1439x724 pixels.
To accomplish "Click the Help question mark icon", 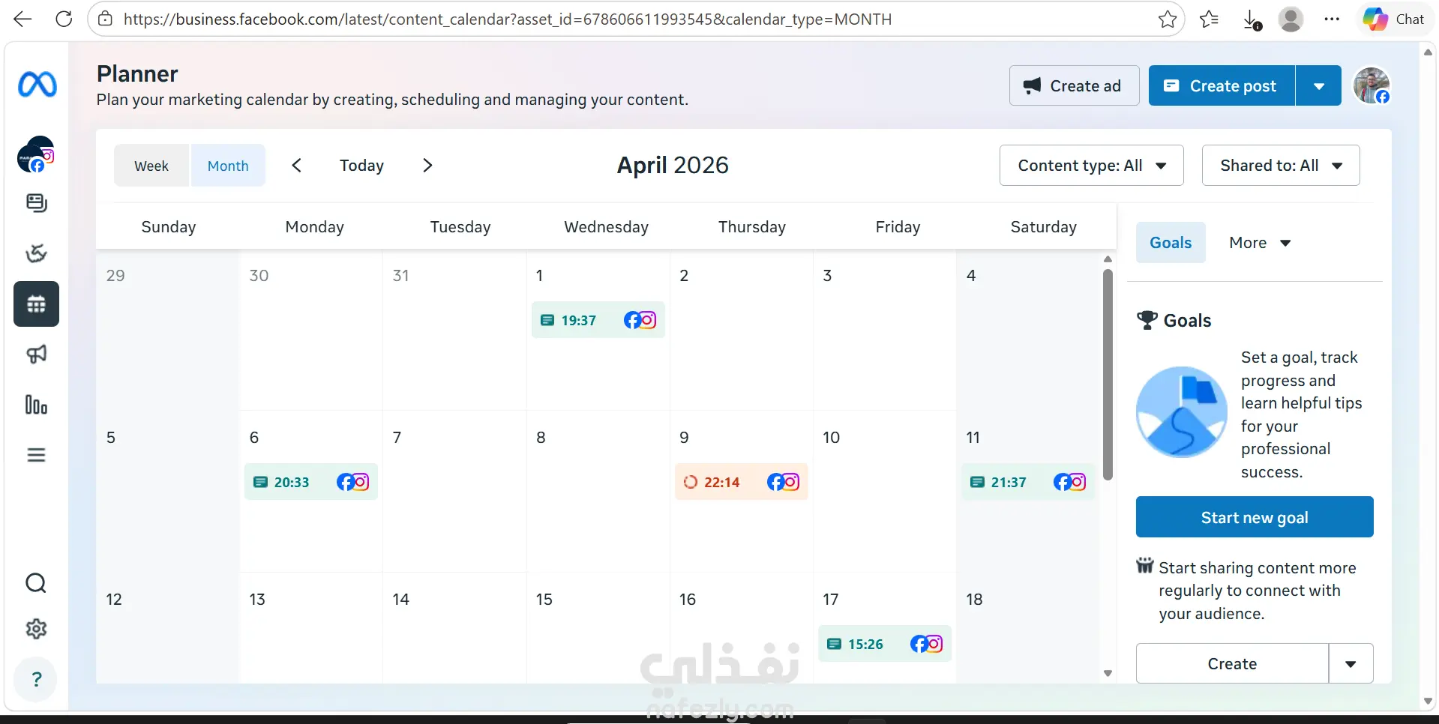I will tap(36, 679).
